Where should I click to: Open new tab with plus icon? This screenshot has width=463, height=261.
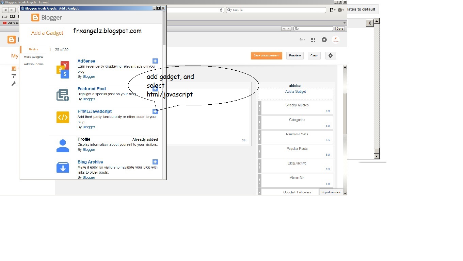point(344,22)
